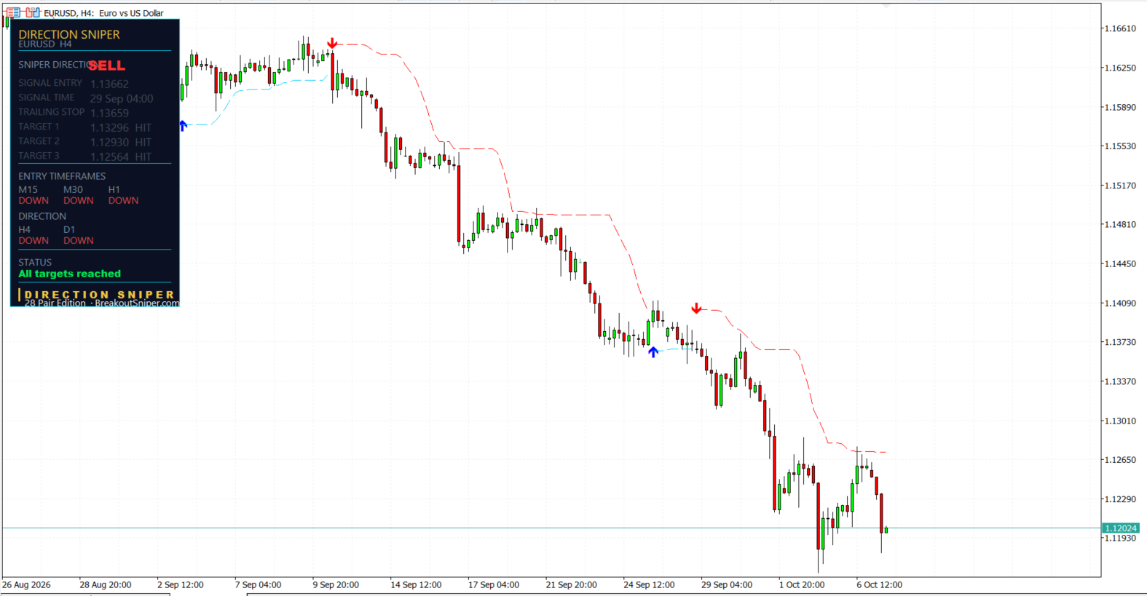Click the 1.16610 price scale label
Viewport: 1147px width, 596px height.
click(x=1120, y=28)
